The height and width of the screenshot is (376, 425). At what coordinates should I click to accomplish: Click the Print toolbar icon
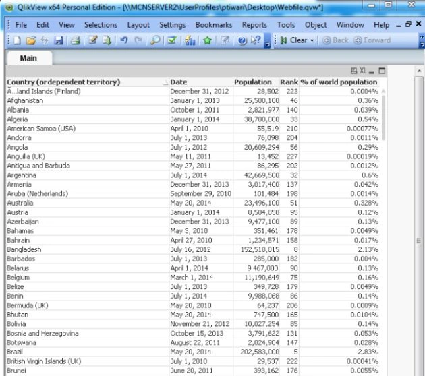tap(76, 40)
